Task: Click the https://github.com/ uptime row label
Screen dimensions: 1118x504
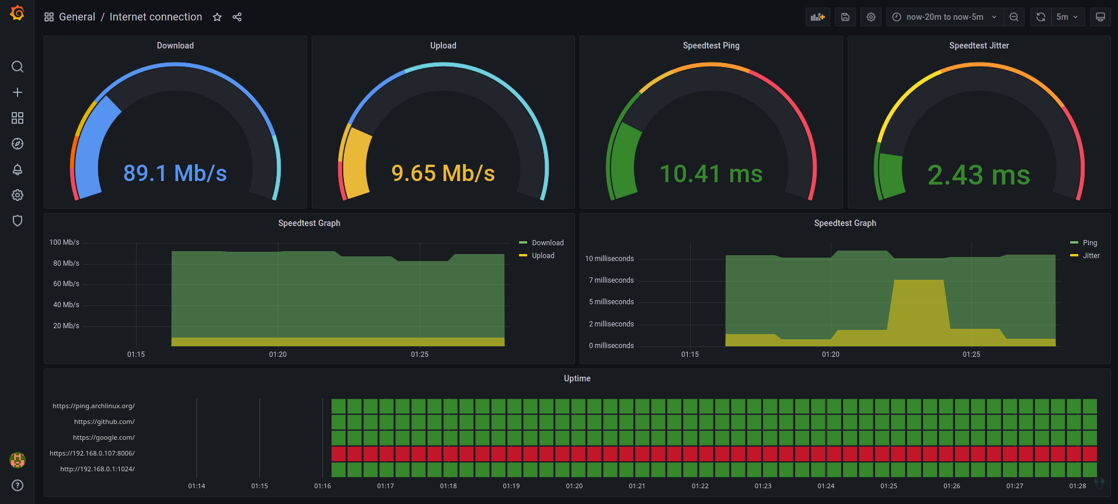Action: pos(104,422)
